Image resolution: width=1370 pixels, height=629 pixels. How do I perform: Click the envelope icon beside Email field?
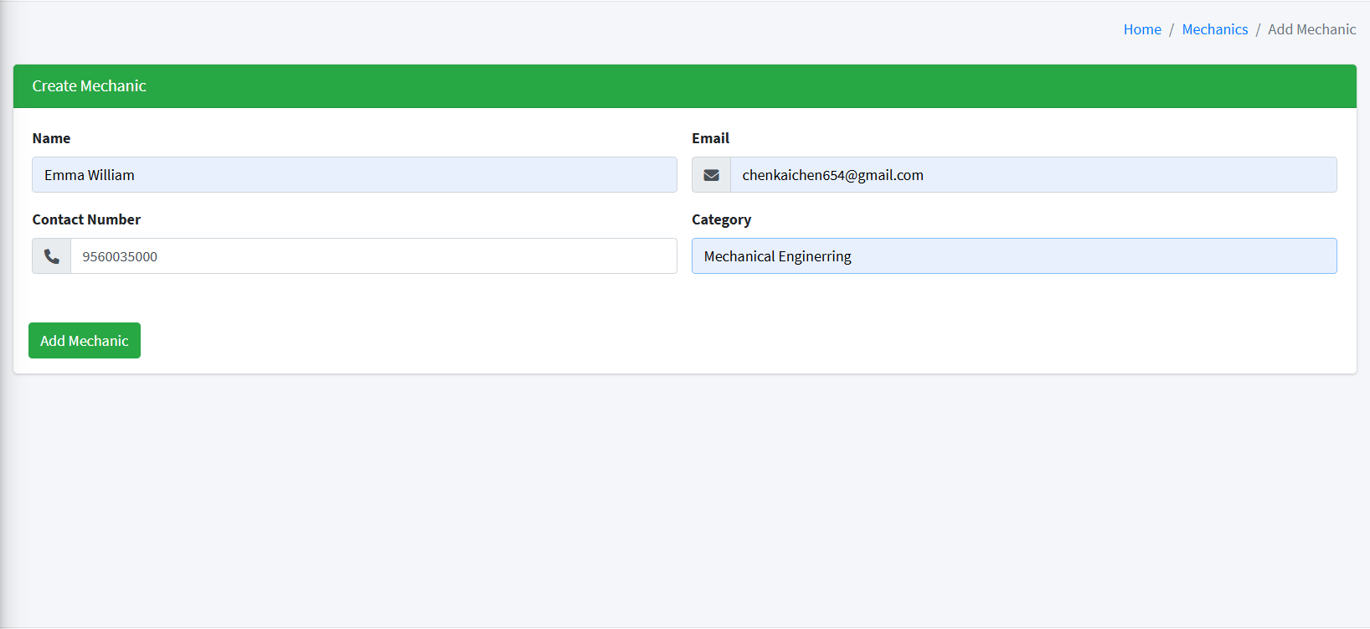tap(711, 175)
